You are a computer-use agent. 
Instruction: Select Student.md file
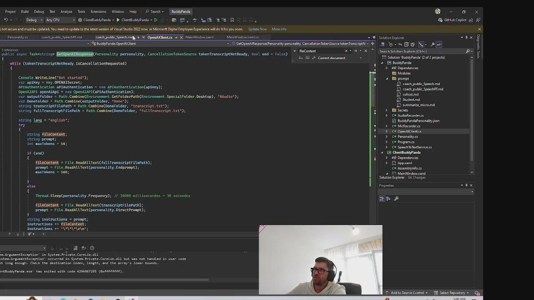(x=411, y=100)
